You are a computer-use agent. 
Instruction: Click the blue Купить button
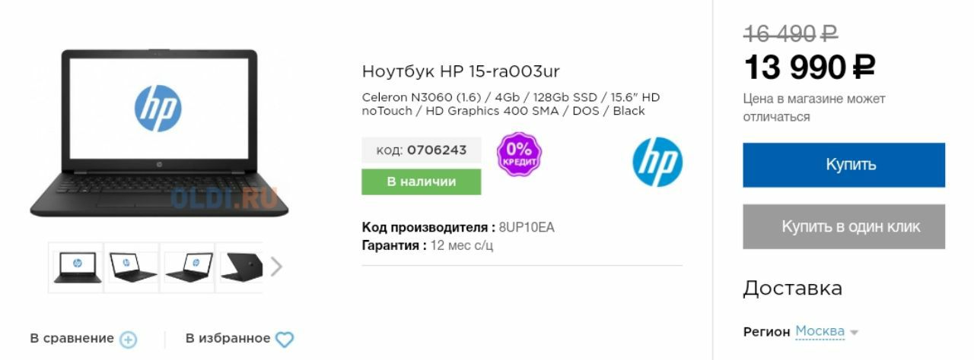[844, 165]
